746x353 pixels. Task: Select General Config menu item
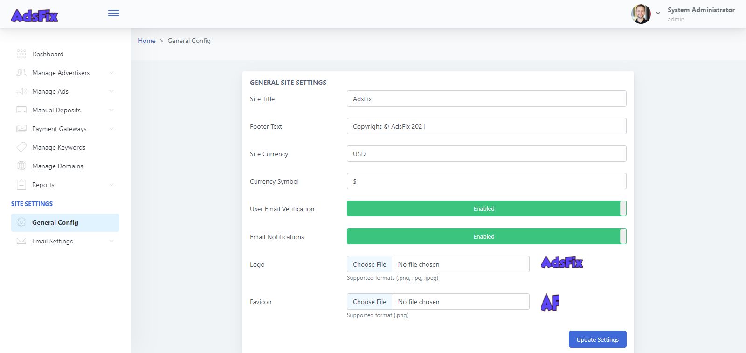click(x=65, y=222)
